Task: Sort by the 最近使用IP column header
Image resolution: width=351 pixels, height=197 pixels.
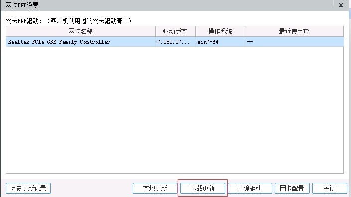Action: 294,31
